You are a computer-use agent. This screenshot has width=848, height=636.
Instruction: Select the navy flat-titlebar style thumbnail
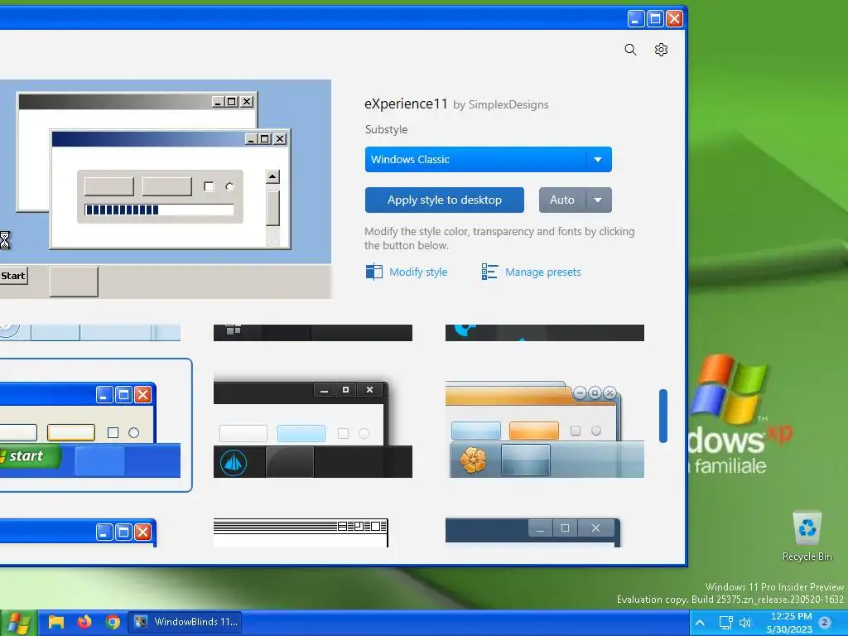click(533, 532)
